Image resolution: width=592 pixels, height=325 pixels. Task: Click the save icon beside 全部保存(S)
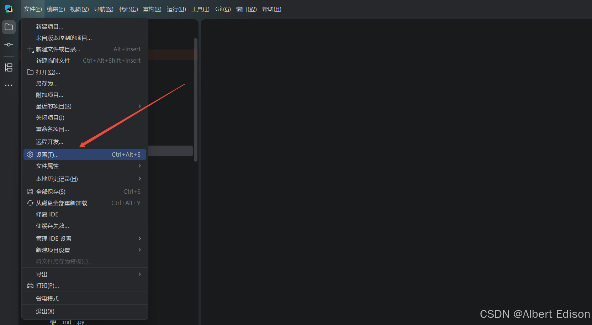30,192
